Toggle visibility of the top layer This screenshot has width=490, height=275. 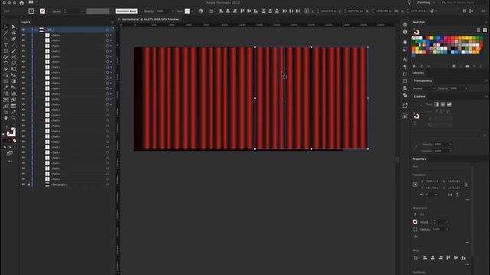pyautogui.click(x=23, y=30)
